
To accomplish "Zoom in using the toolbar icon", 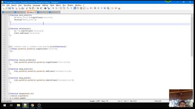I will point(53,8).
